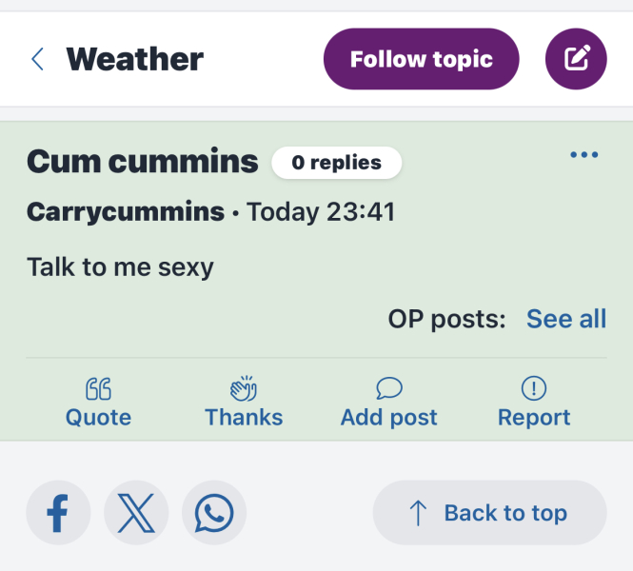Open See all OP posts link
Image resolution: width=633 pixels, height=571 pixels.
[x=565, y=319]
